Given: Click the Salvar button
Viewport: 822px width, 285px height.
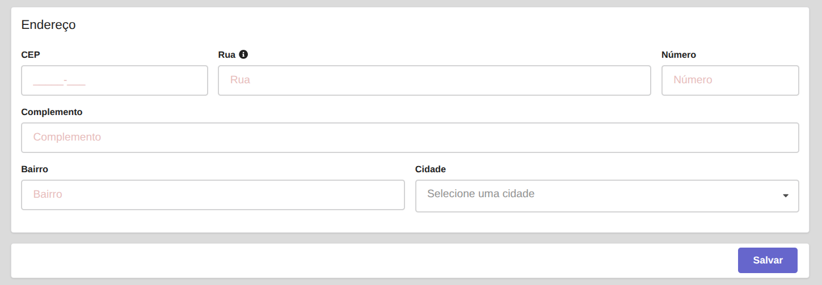Looking at the screenshot, I should (768, 260).
